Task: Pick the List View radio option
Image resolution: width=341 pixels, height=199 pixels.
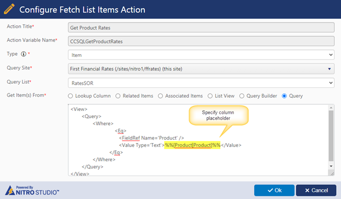Action: tap(210, 96)
